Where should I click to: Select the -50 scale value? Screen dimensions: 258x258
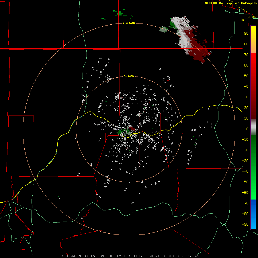245,182
